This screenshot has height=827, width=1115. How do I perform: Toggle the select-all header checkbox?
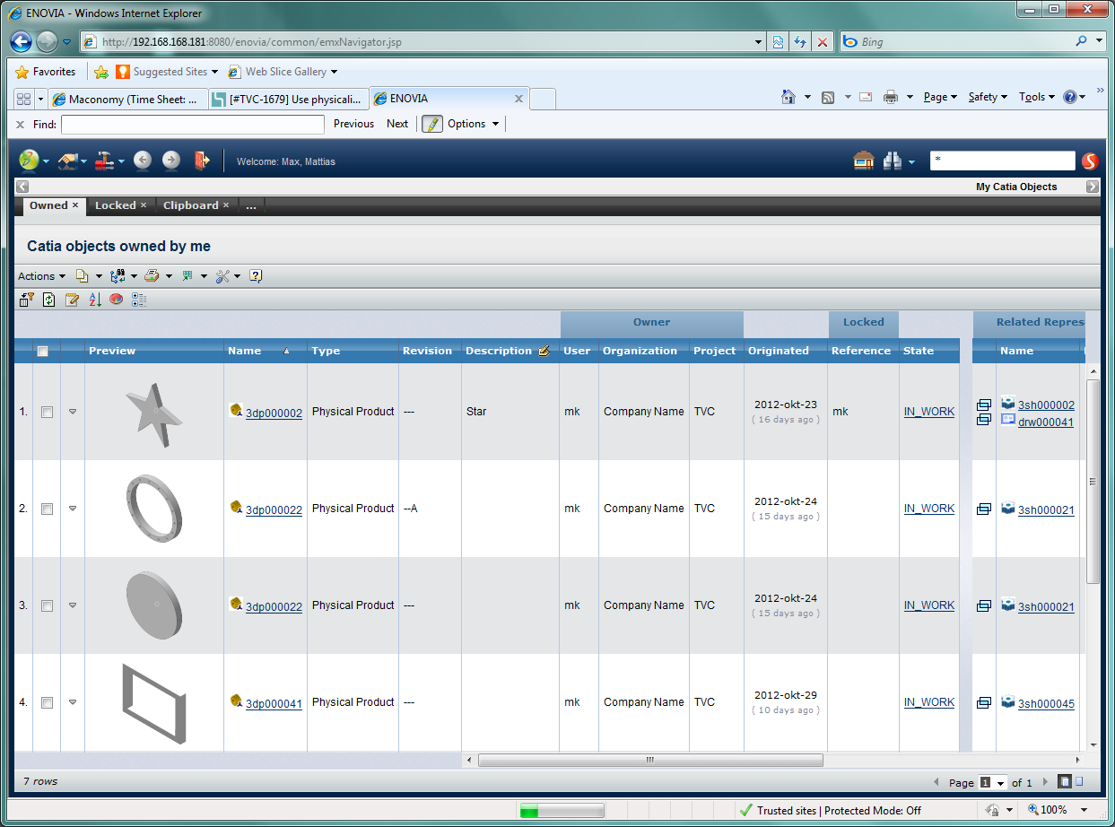point(42,352)
